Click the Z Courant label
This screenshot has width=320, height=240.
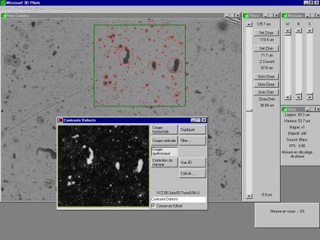pos(267,62)
